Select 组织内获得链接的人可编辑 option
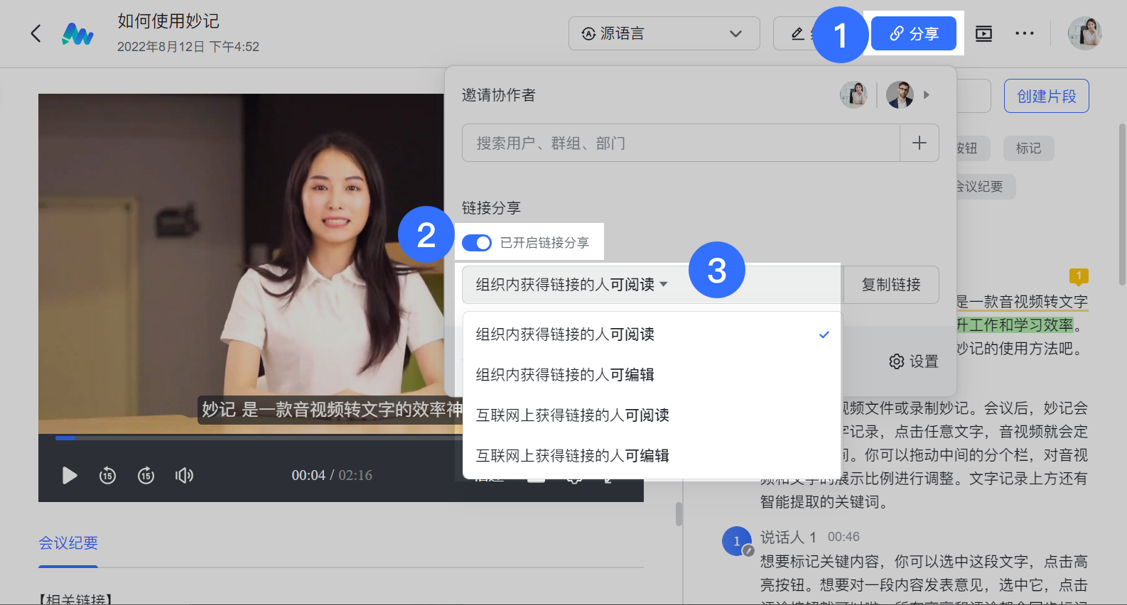1127x605 pixels. tap(652, 375)
